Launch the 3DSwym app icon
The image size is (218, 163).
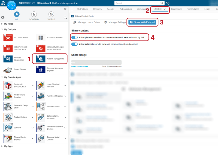8,127
